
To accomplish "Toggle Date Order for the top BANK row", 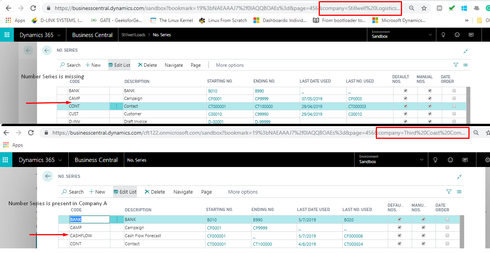I will click(454, 91).
